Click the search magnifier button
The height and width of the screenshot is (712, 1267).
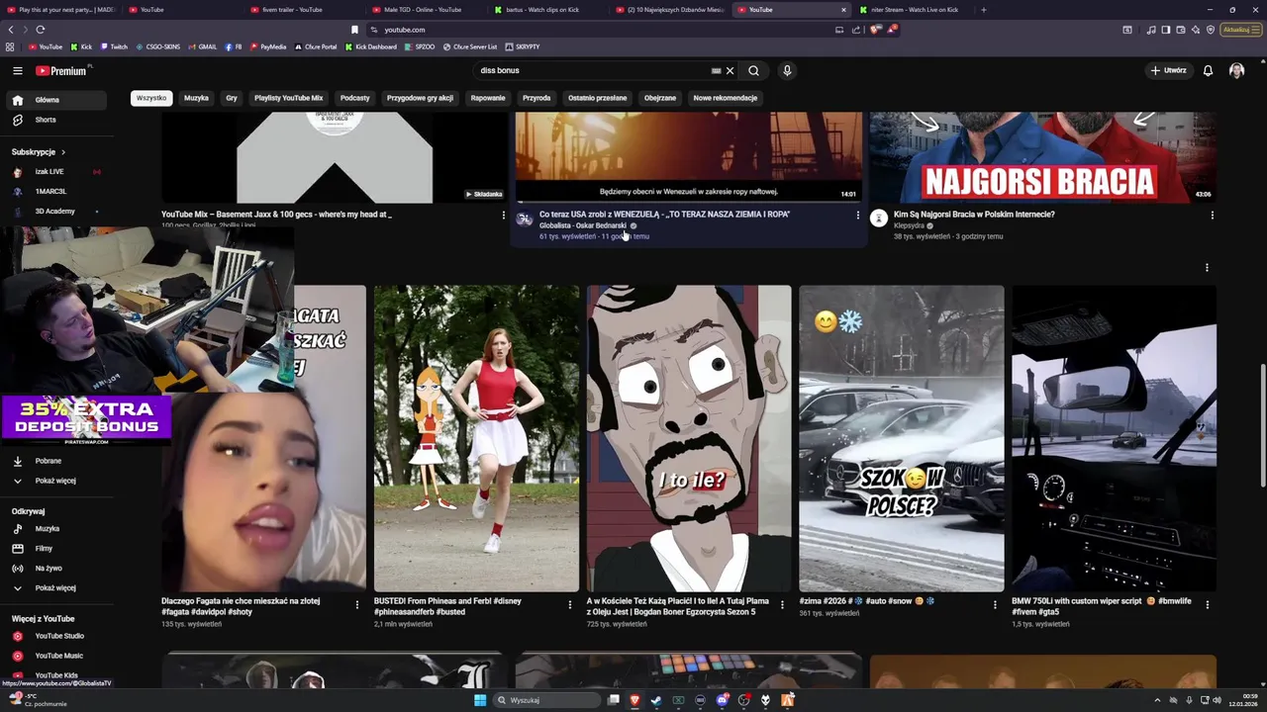pyautogui.click(x=753, y=70)
